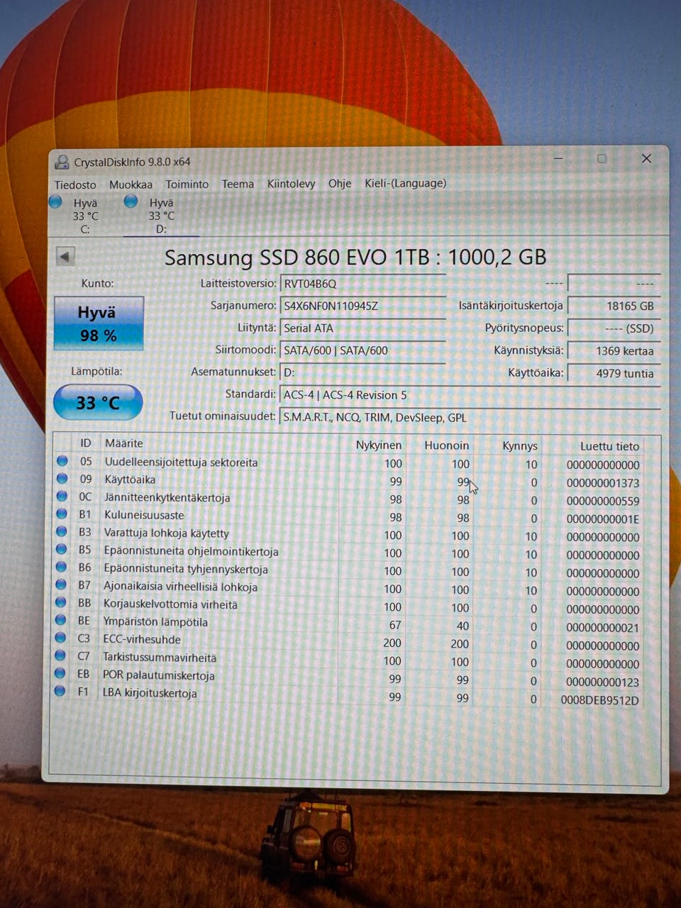Open the Teema menu
Viewport: 681px width, 908px height.
(238, 184)
